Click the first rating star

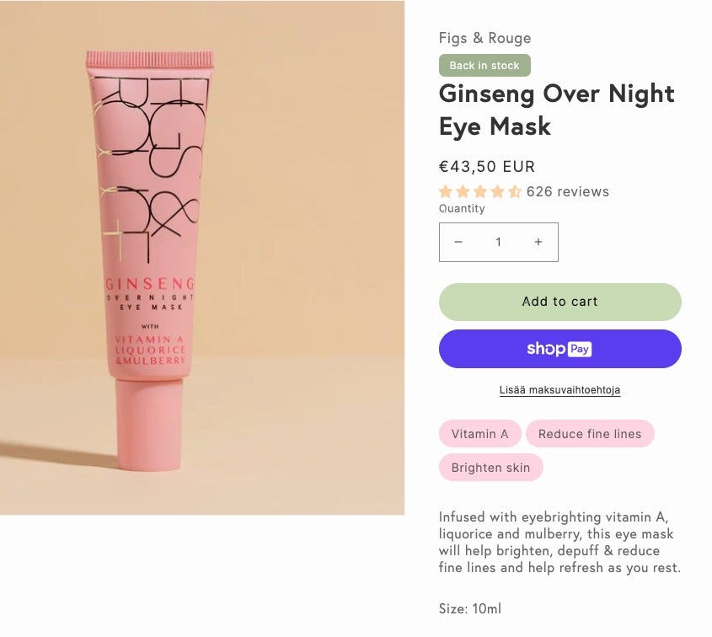tap(446, 191)
